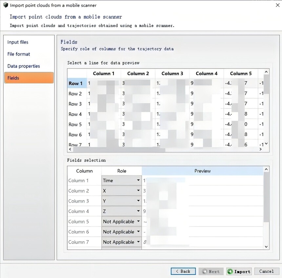
Task: Click scroll-down arrow of fields selection list
Action: point(266,247)
